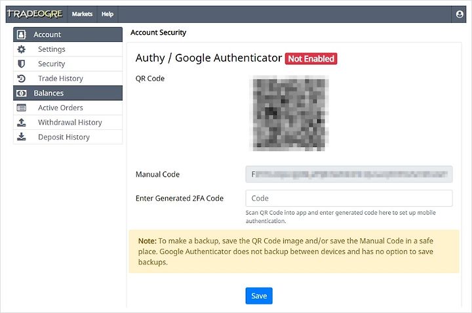Open Deposit History in the sidebar
The width and height of the screenshot is (472, 313).
point(68,137)
